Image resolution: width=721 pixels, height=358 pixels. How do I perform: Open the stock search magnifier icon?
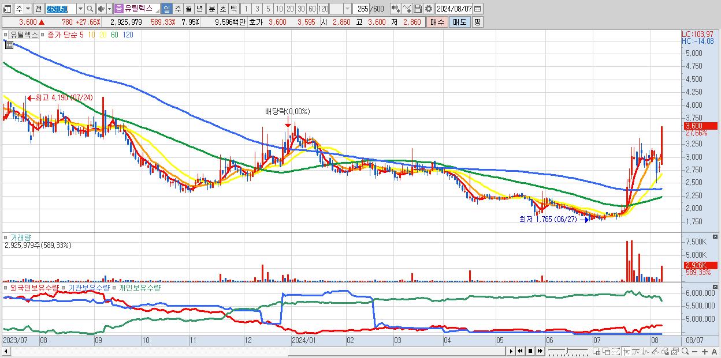click(x=90, y=9)
